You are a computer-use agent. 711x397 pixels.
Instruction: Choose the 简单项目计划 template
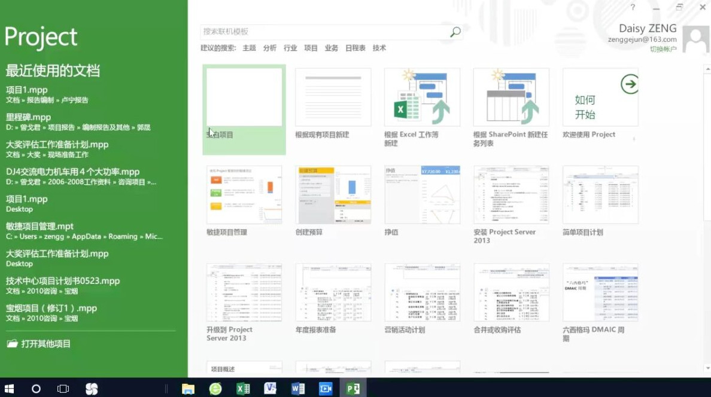pyautogui.click(x=600, y=201)
